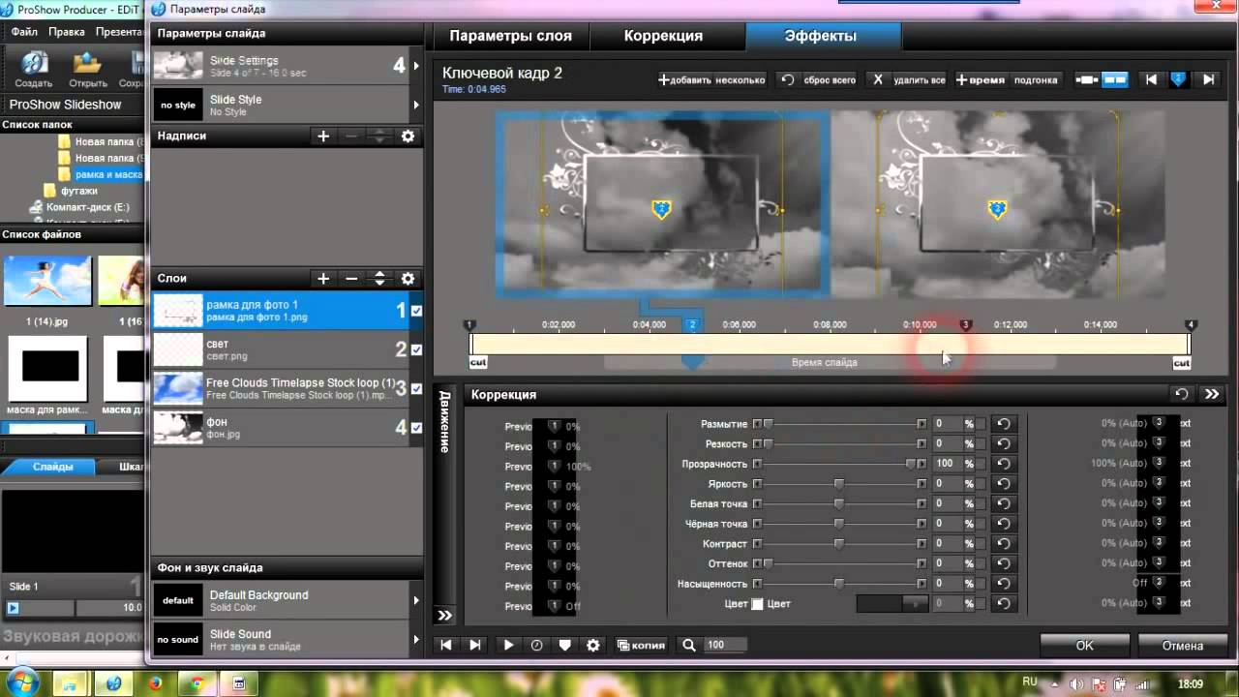
Task: Reset the Прозрачность opacity value
Action: click(x=1004, y=464)
